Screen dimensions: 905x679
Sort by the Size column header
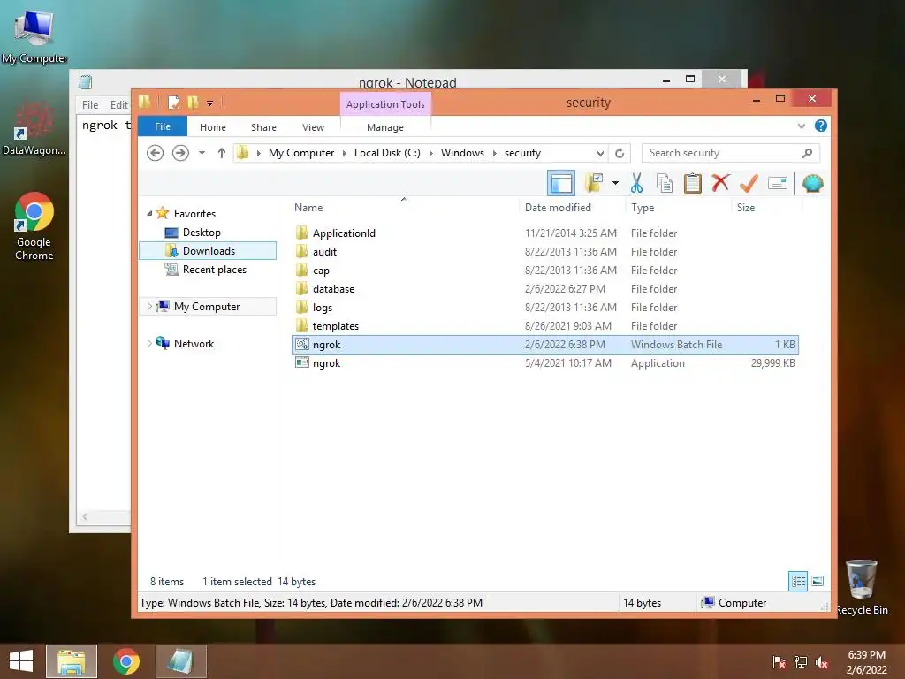(x=746, y=207)
